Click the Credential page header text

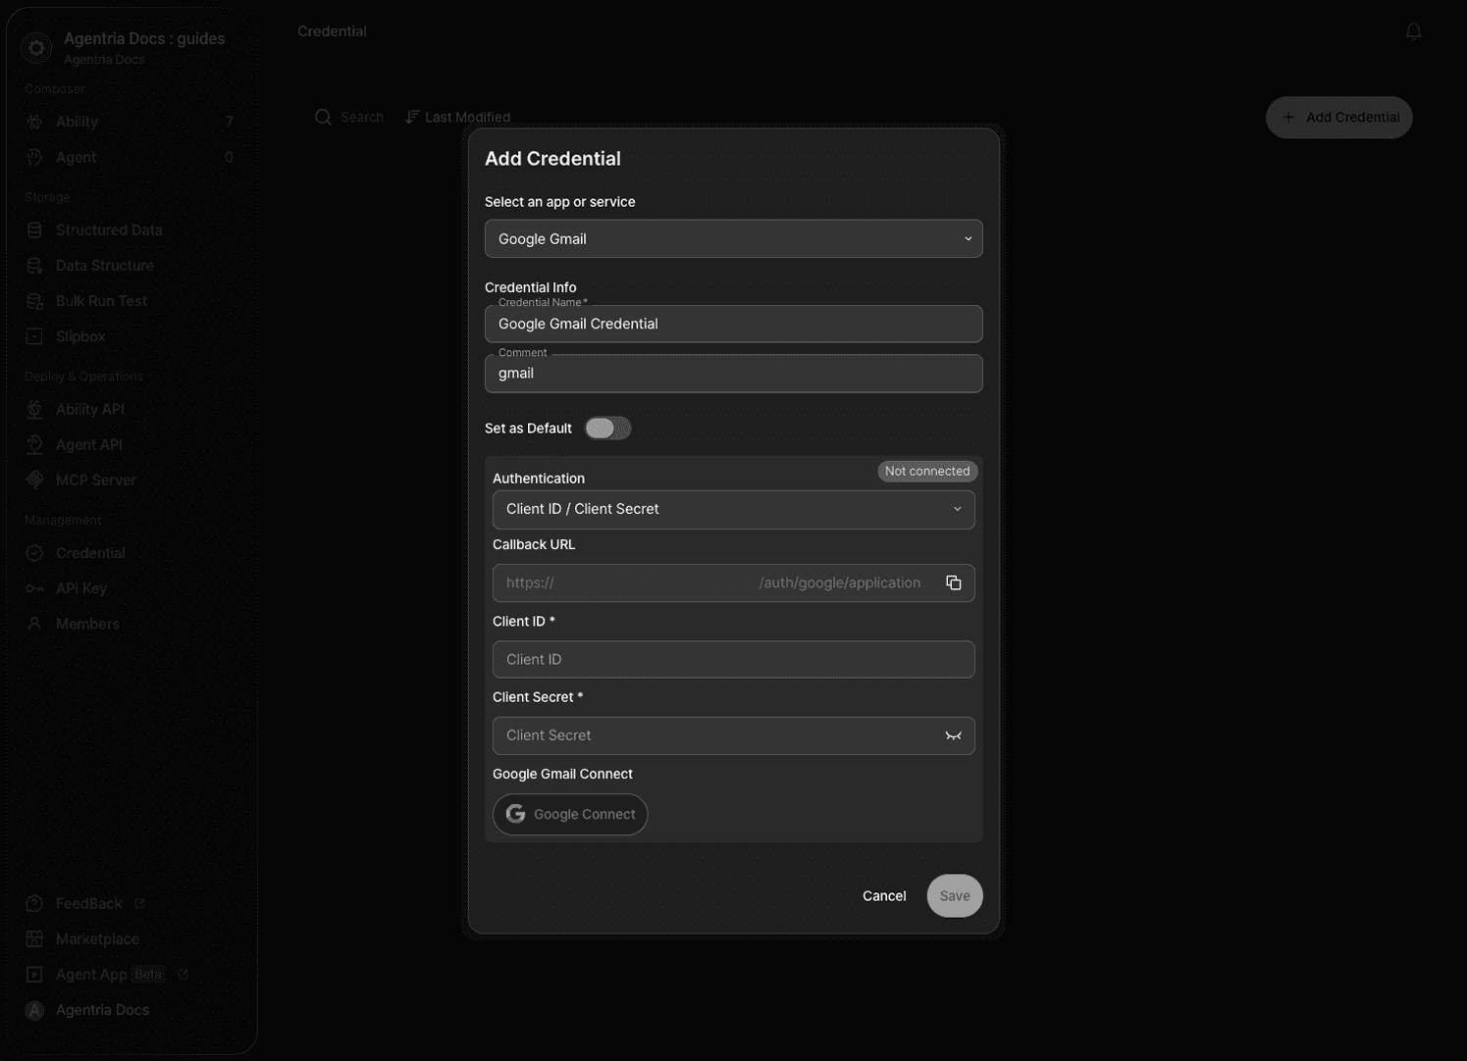tap(332, 31)
